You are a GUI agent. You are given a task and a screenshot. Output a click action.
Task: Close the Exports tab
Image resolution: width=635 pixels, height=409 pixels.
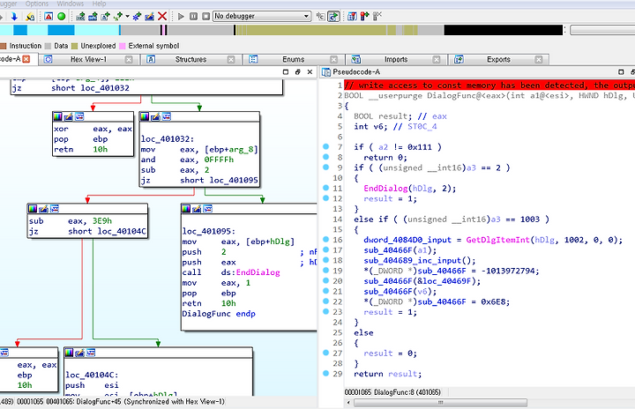point(539,60)
